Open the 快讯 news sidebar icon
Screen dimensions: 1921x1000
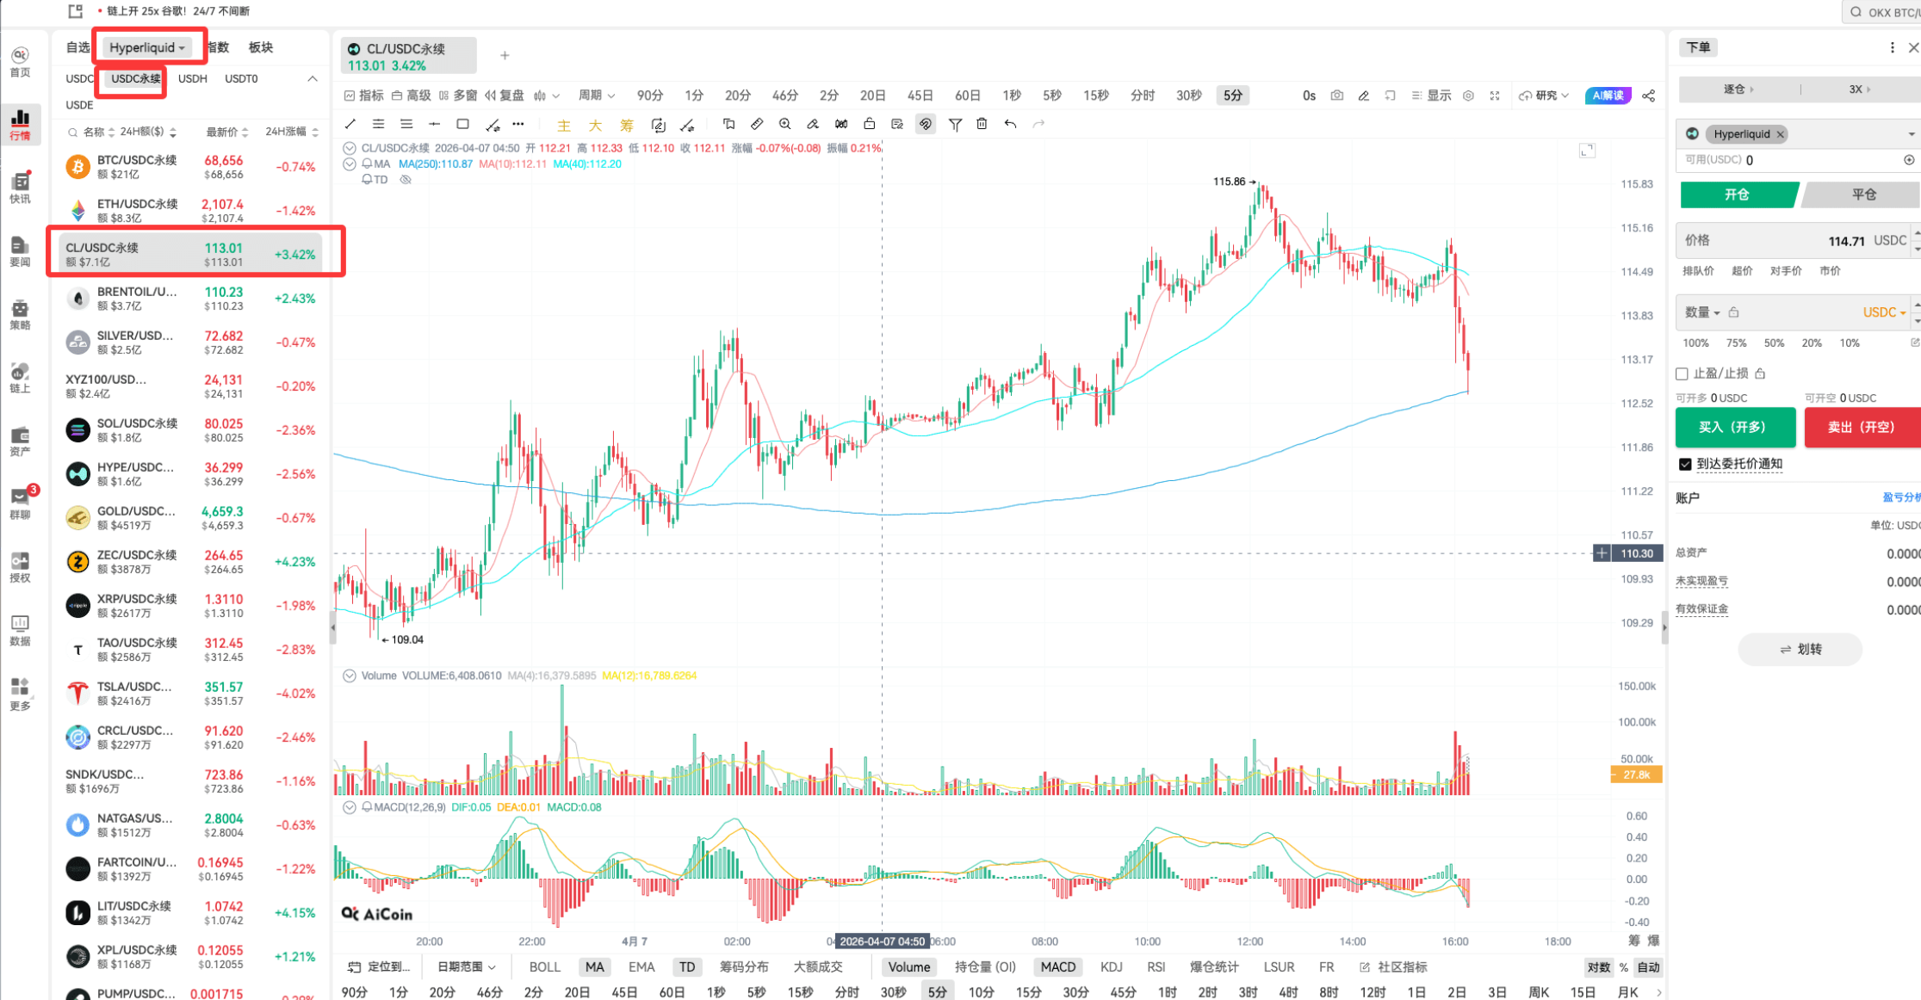(x=20, y=187)
